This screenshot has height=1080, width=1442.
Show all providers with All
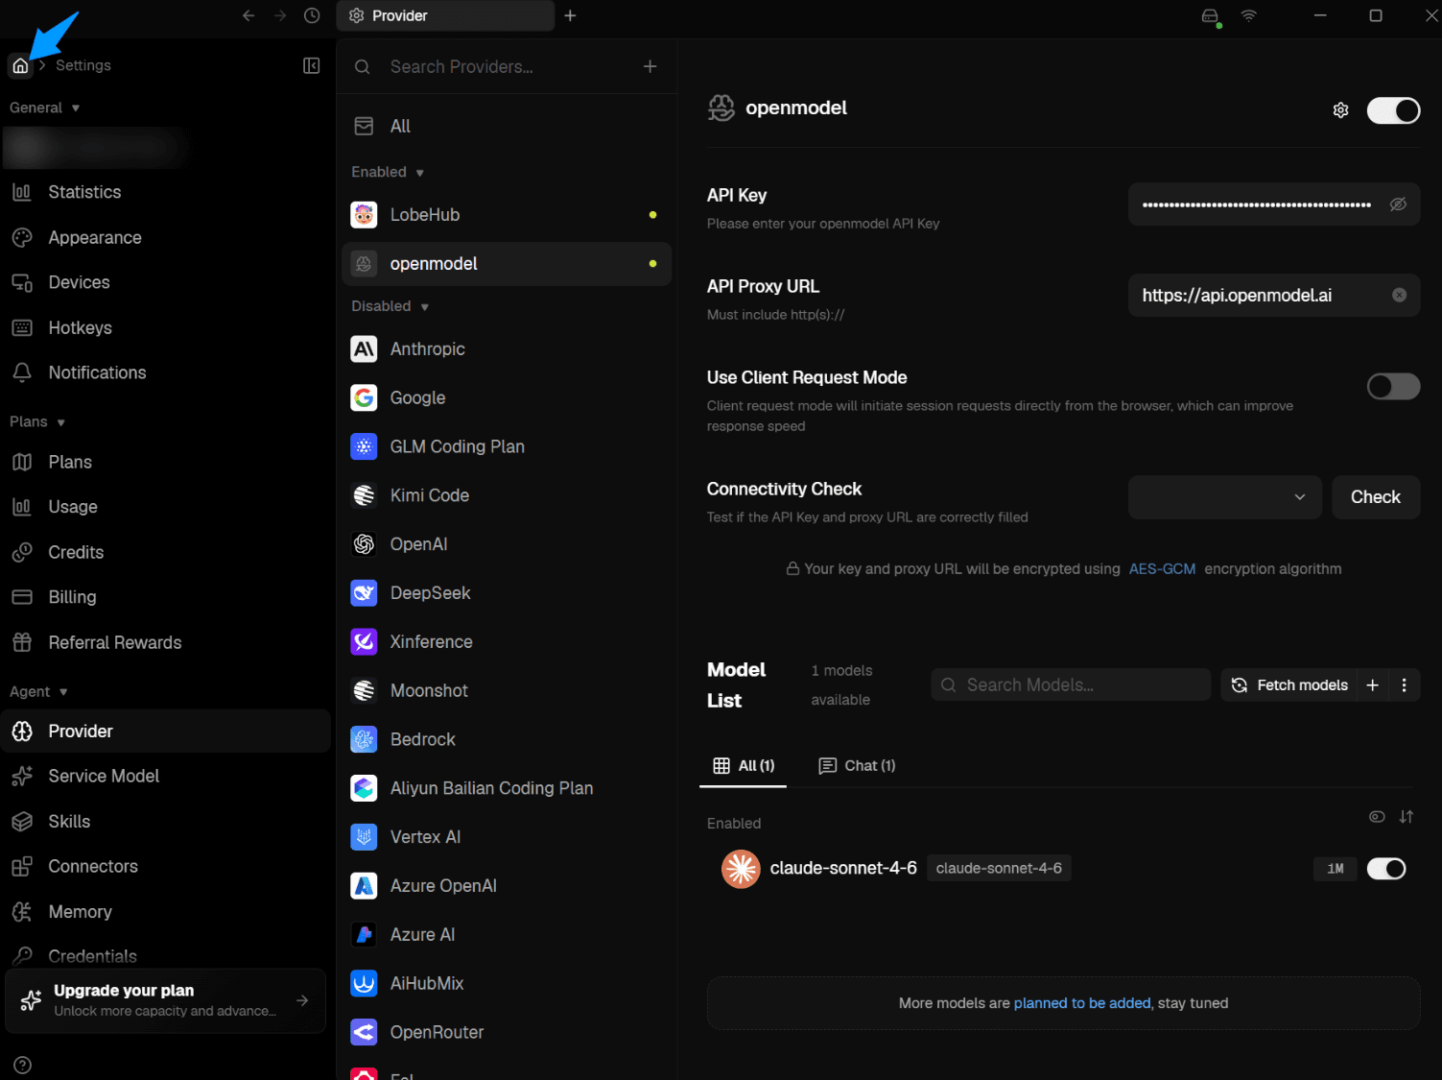tap(507, 126)
